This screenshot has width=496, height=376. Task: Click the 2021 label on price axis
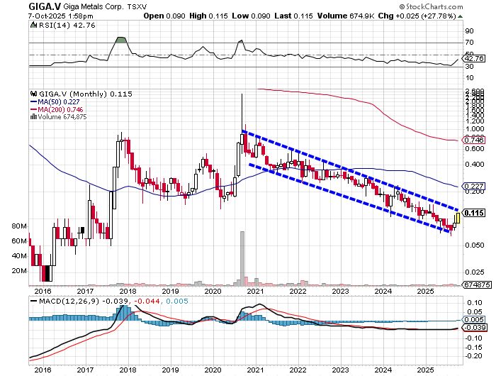pyautogui.click(x=255, y=291)
